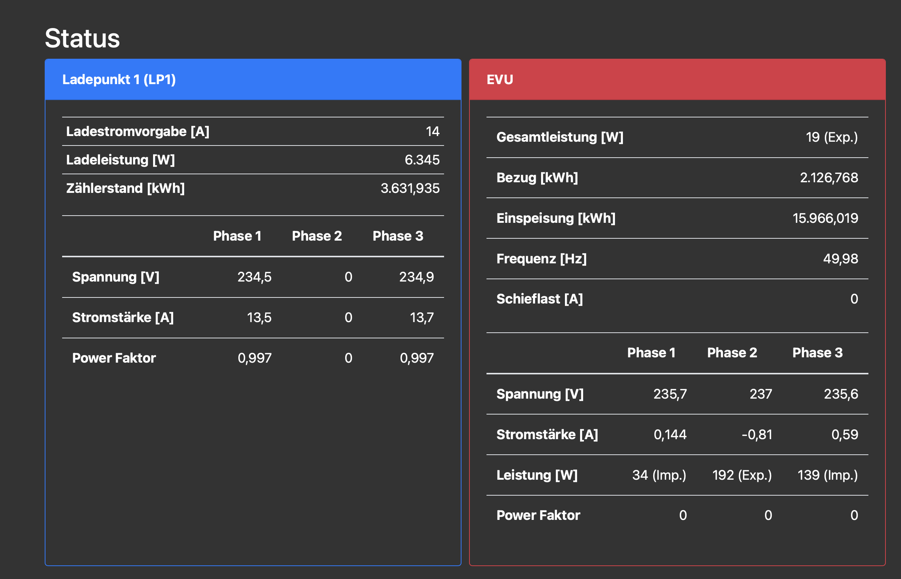The image size is (901, 579).
Task: Click the Gesamtleistung value 19 (Exp.)
Action: coord(831,137)
